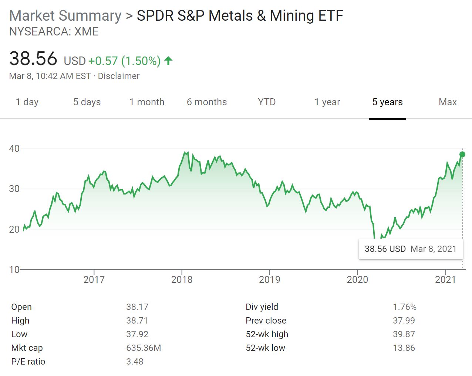Screen dimensions: 472x376
Task: View the 1 year chart
Action: [x=327, y=102]
